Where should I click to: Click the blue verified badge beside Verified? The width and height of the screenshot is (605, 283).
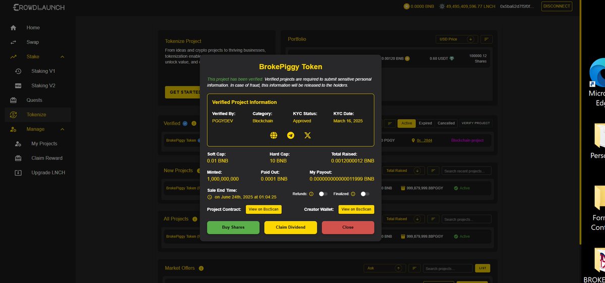pos(185,123)
